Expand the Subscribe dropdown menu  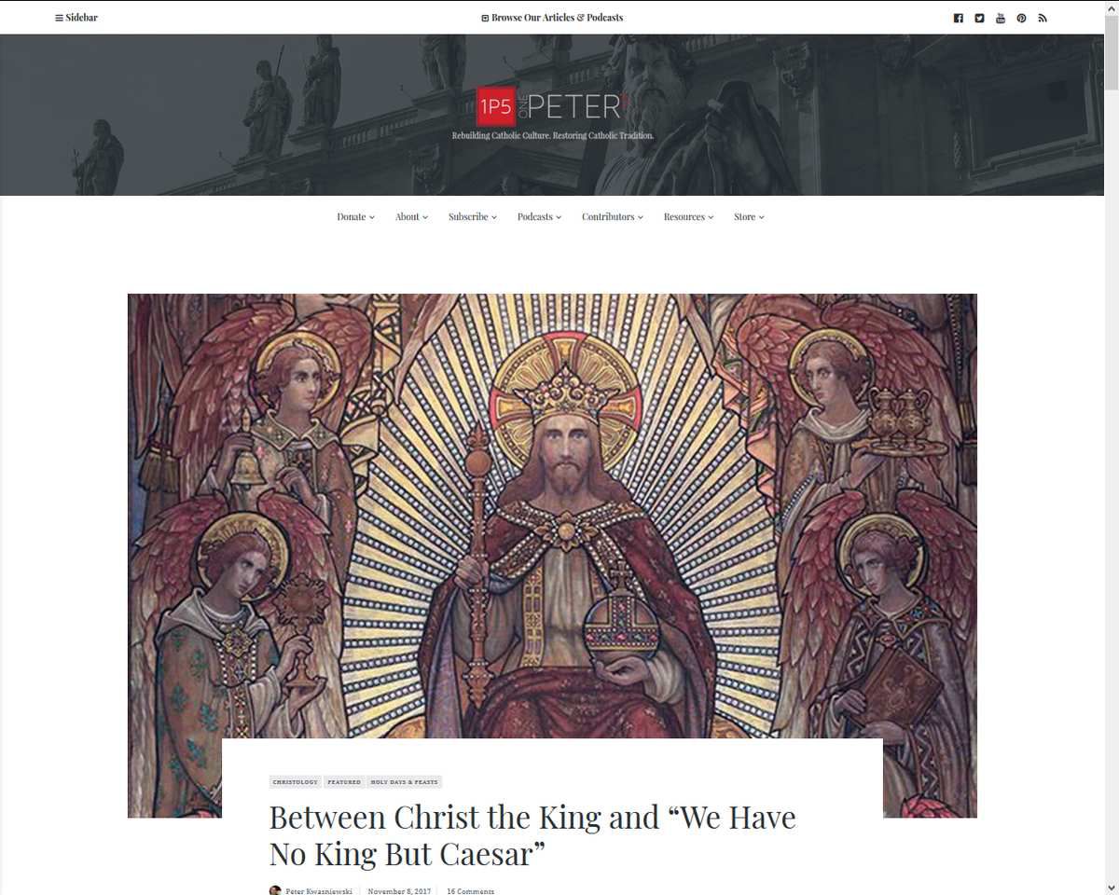click(x=473, y=217)
